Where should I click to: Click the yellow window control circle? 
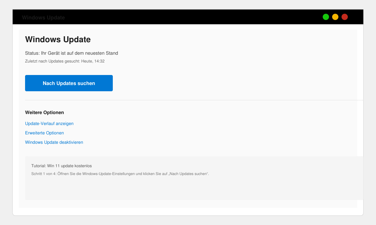point(335,17)
